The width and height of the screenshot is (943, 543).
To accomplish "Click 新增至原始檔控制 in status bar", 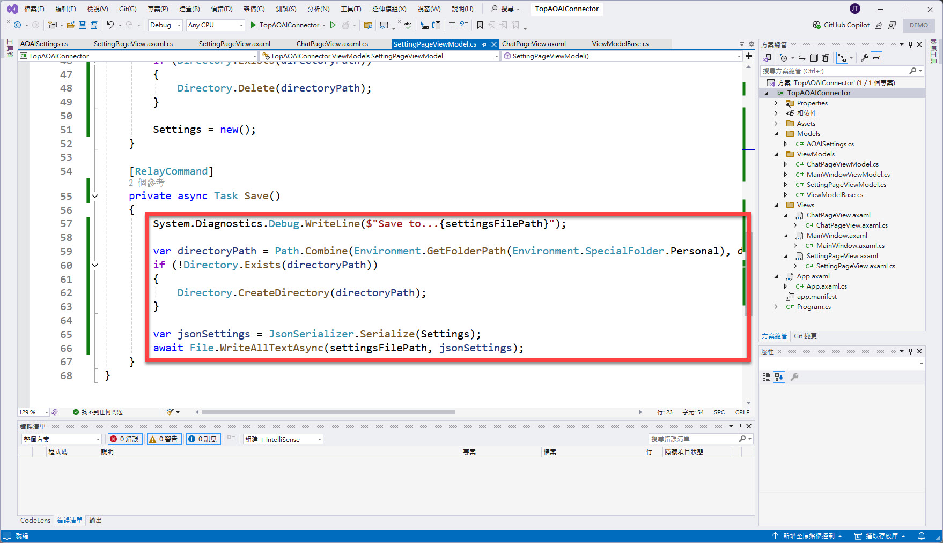I will 807,536.
